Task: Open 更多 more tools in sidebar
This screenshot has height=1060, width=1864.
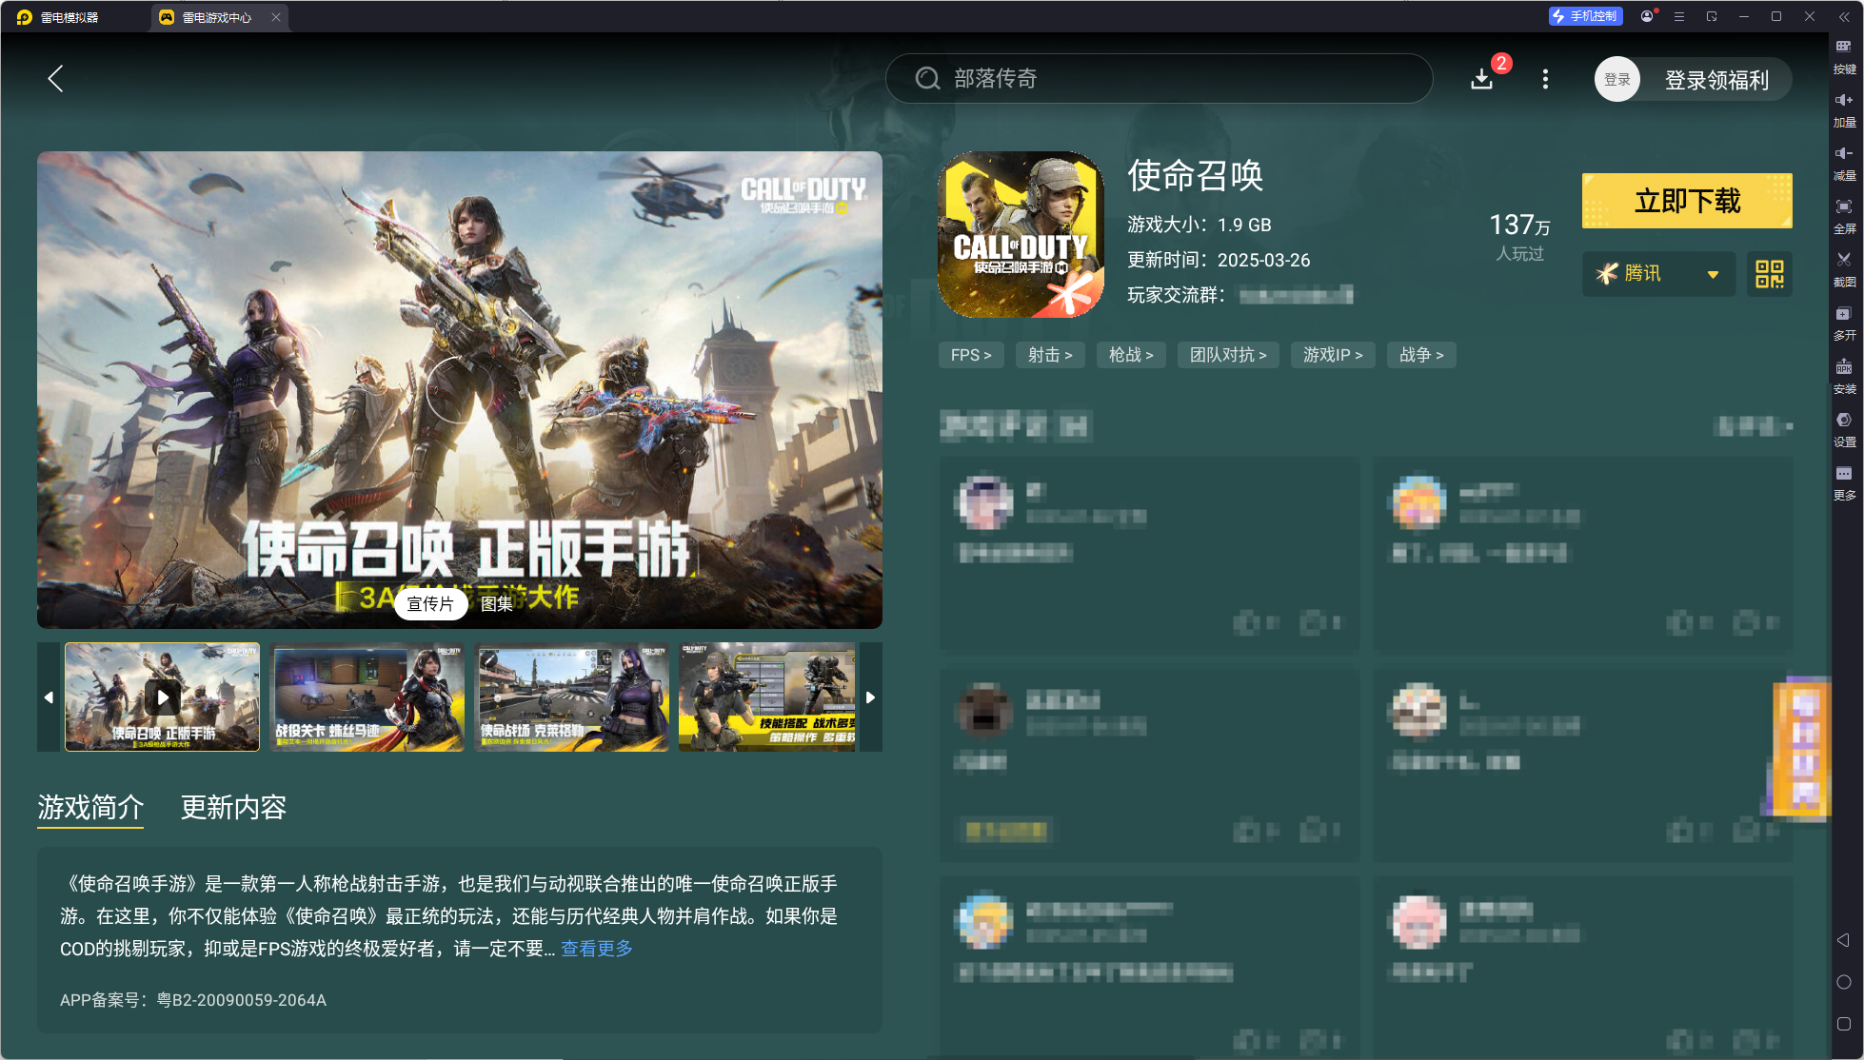Action: coord(1844,483)
